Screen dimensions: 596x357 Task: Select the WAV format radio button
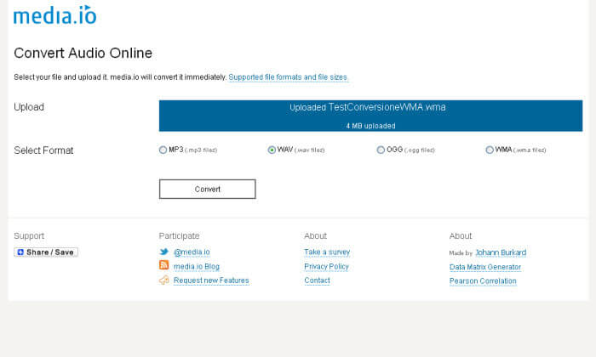[x=272, y=150]
